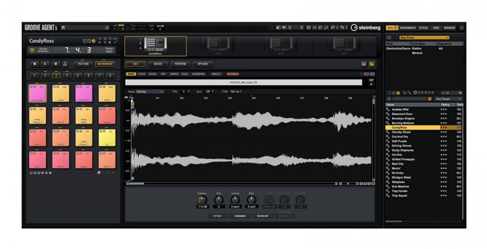
Task: Open the Any Tempo filter dropdown
Action: point(448,99)
